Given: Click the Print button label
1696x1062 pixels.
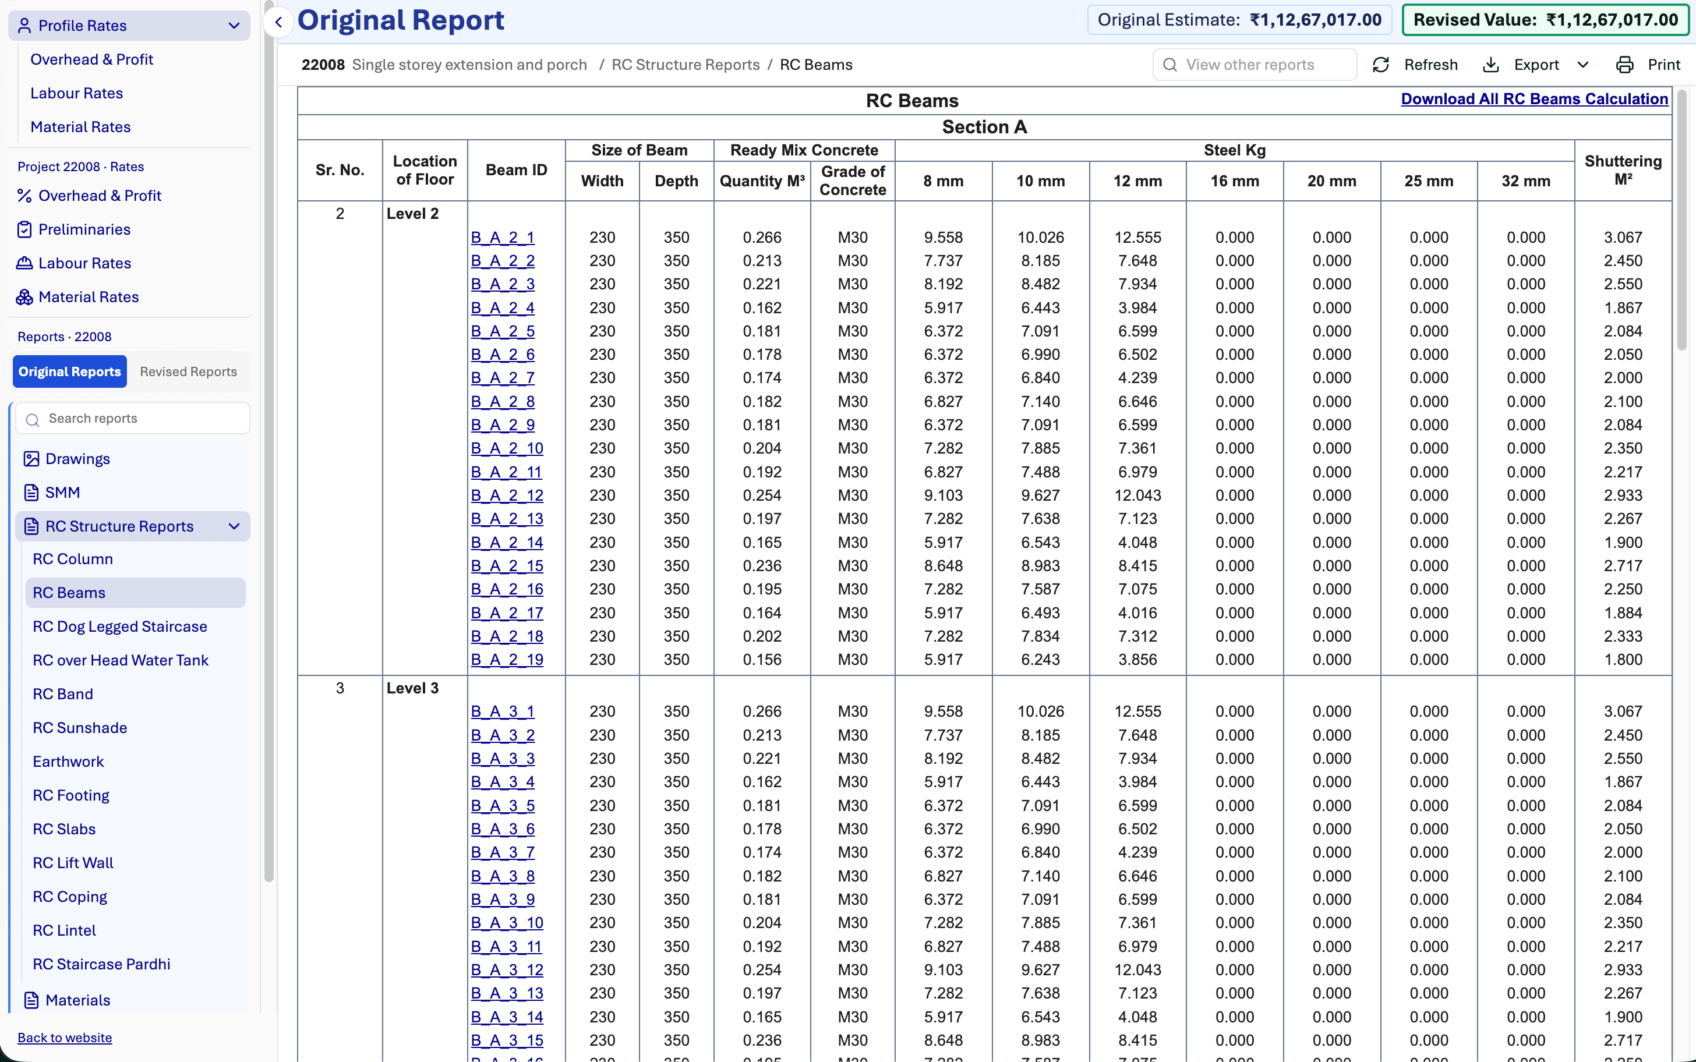Looking at the screenshot, I should (x=1664, y=65).
